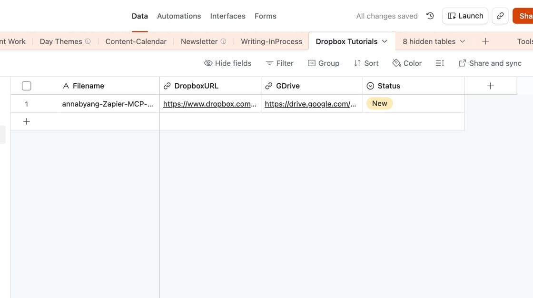The height and width of the screenshot is (298, 533).
Task: Toggle the select-all rows checkbox
Action: [27, 86]
